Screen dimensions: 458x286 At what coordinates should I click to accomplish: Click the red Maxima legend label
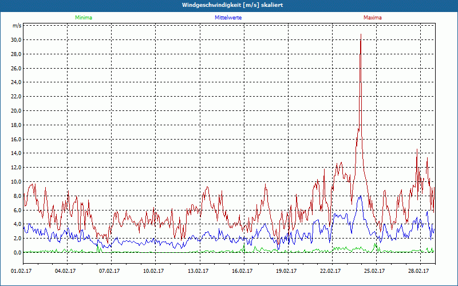tap(373, 18)
